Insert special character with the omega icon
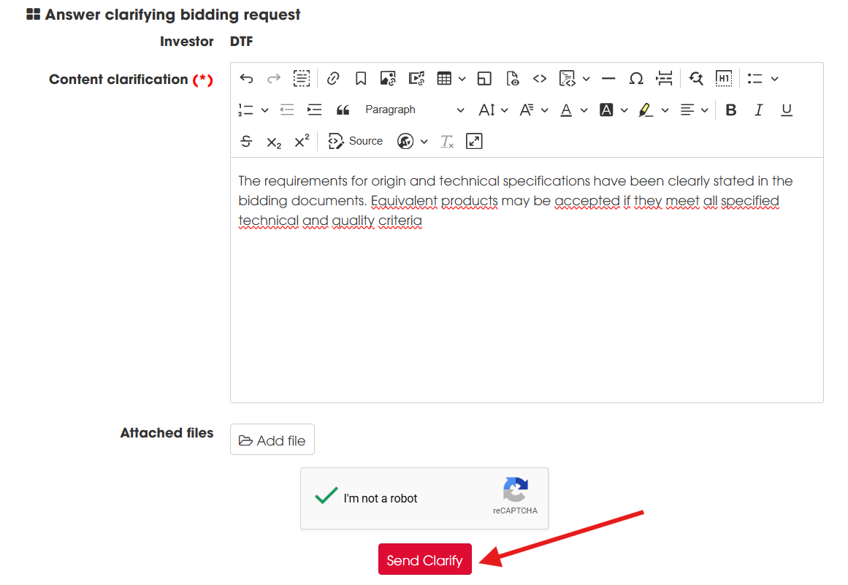This screenshot has height=585, width=848. [x=636, y=79]
